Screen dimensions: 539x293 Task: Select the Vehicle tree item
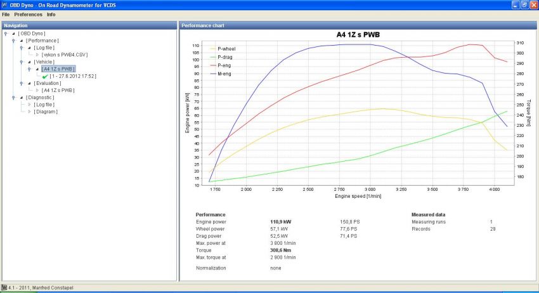tap(44, 62)
